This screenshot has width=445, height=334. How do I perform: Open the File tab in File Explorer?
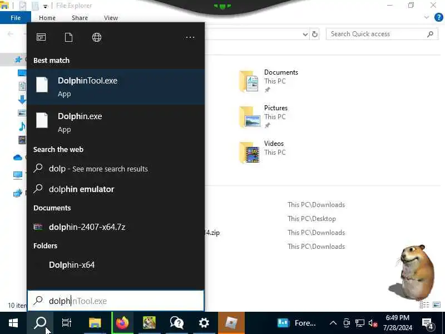pyautogui.click(x=16, y=18)
